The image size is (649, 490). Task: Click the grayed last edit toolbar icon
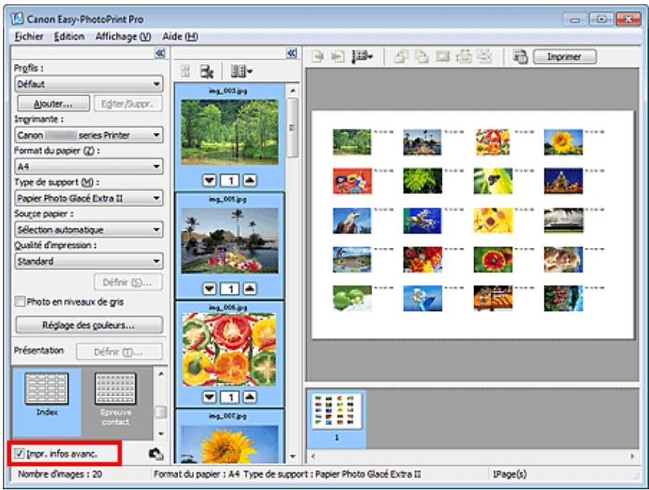[x=485, y=56]
